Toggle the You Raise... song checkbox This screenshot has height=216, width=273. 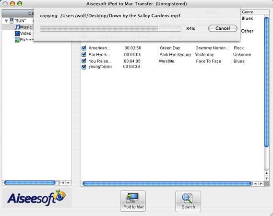[x=84, y=61]
